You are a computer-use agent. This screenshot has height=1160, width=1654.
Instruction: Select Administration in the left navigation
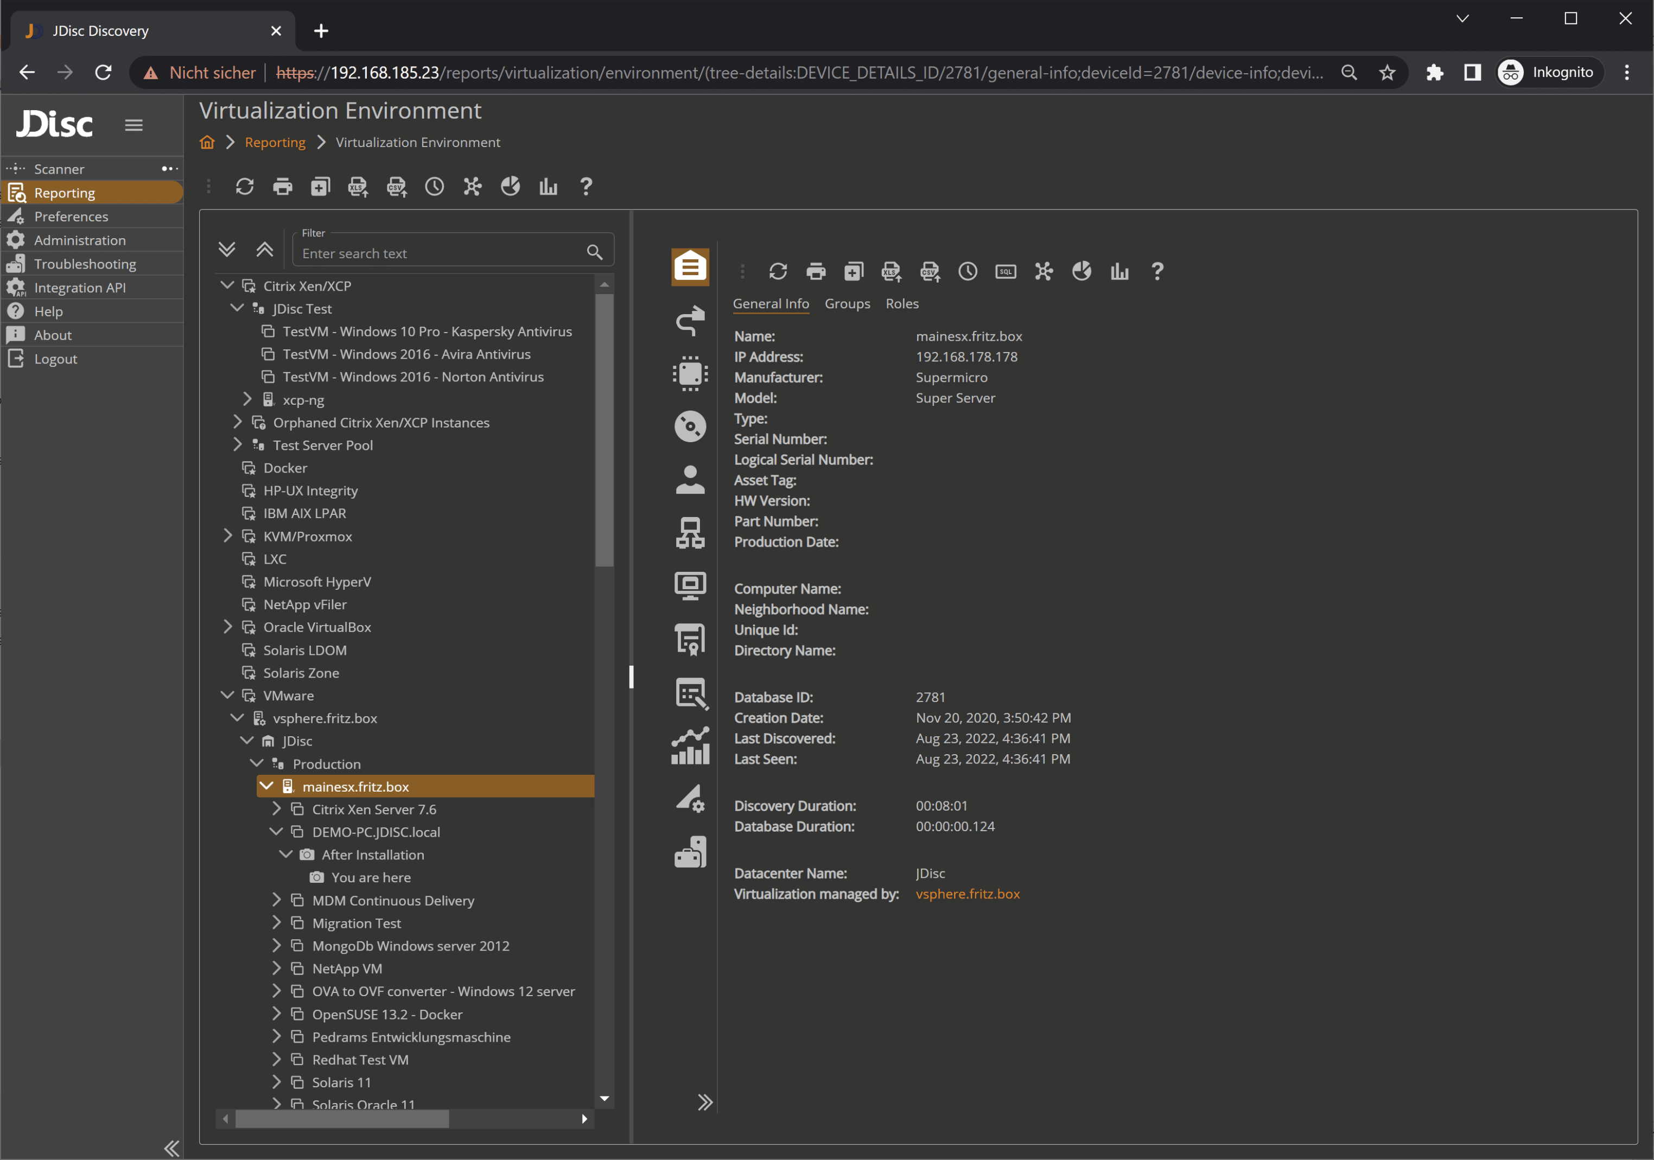(x=79, y=240)
